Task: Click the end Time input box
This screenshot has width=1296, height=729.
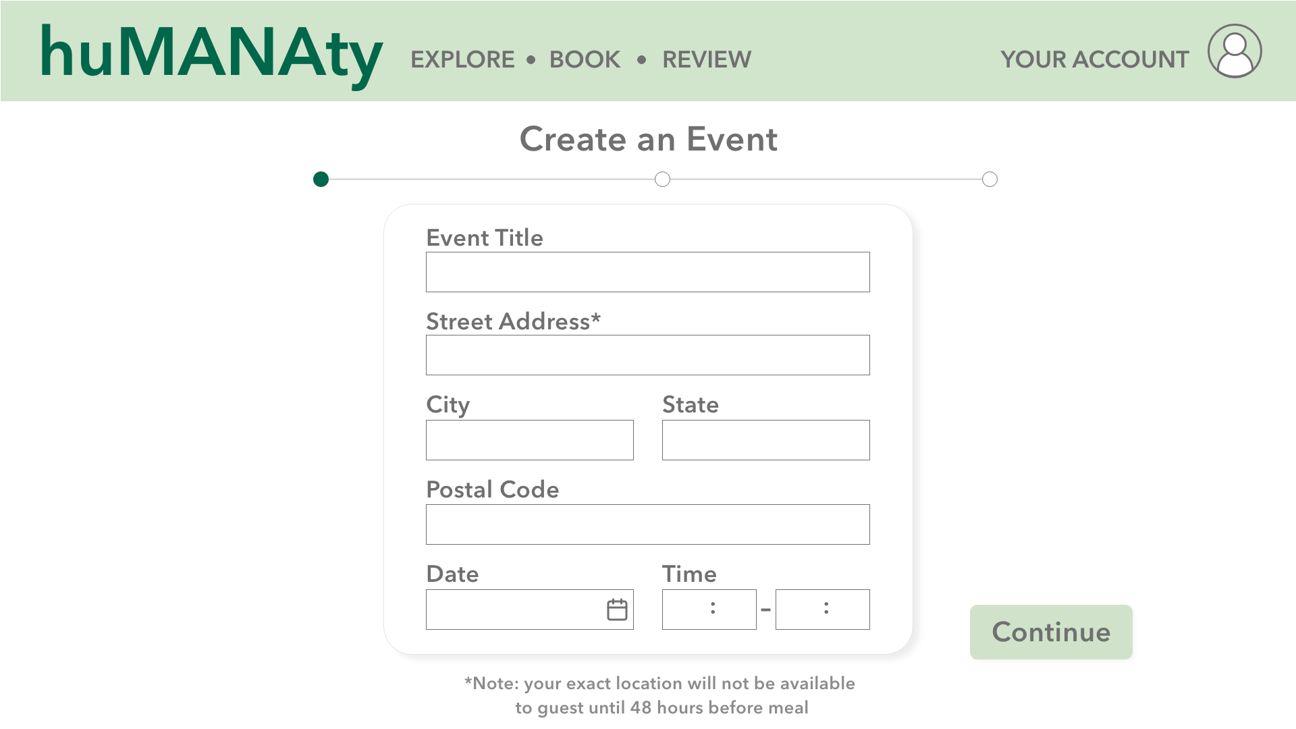Action: click(822, 610)
